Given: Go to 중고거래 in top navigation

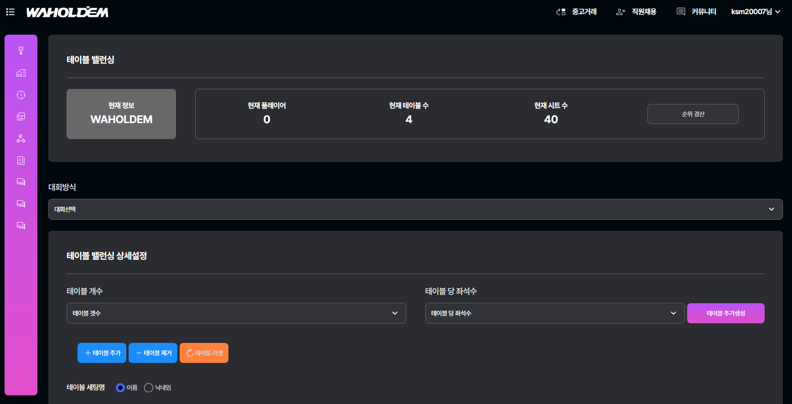Looking at the screenshot, I should pyautogui.click(x=577, y=12).
